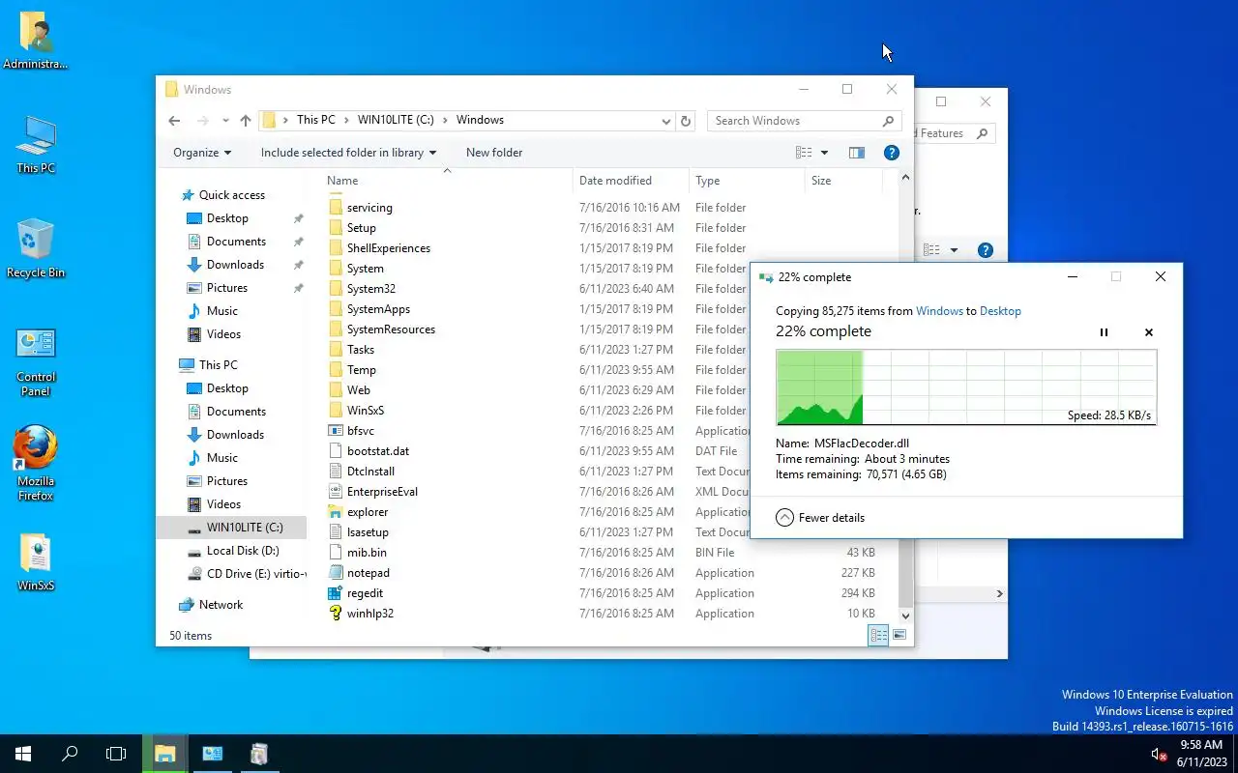Screen dimensions: 1238x773
Task: Select the bfsvc application file
Action: point(361,431)
